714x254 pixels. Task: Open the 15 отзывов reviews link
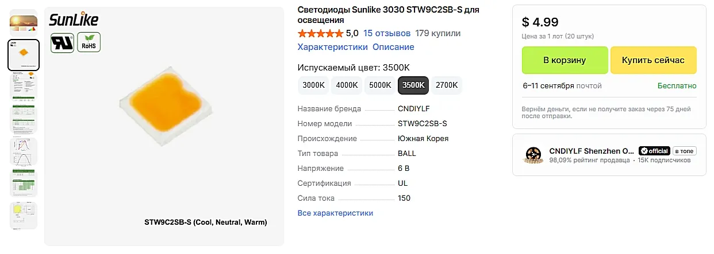tap(387, 33)
